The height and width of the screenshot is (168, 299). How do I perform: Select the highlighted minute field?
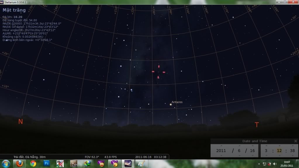tap(279, 151)
